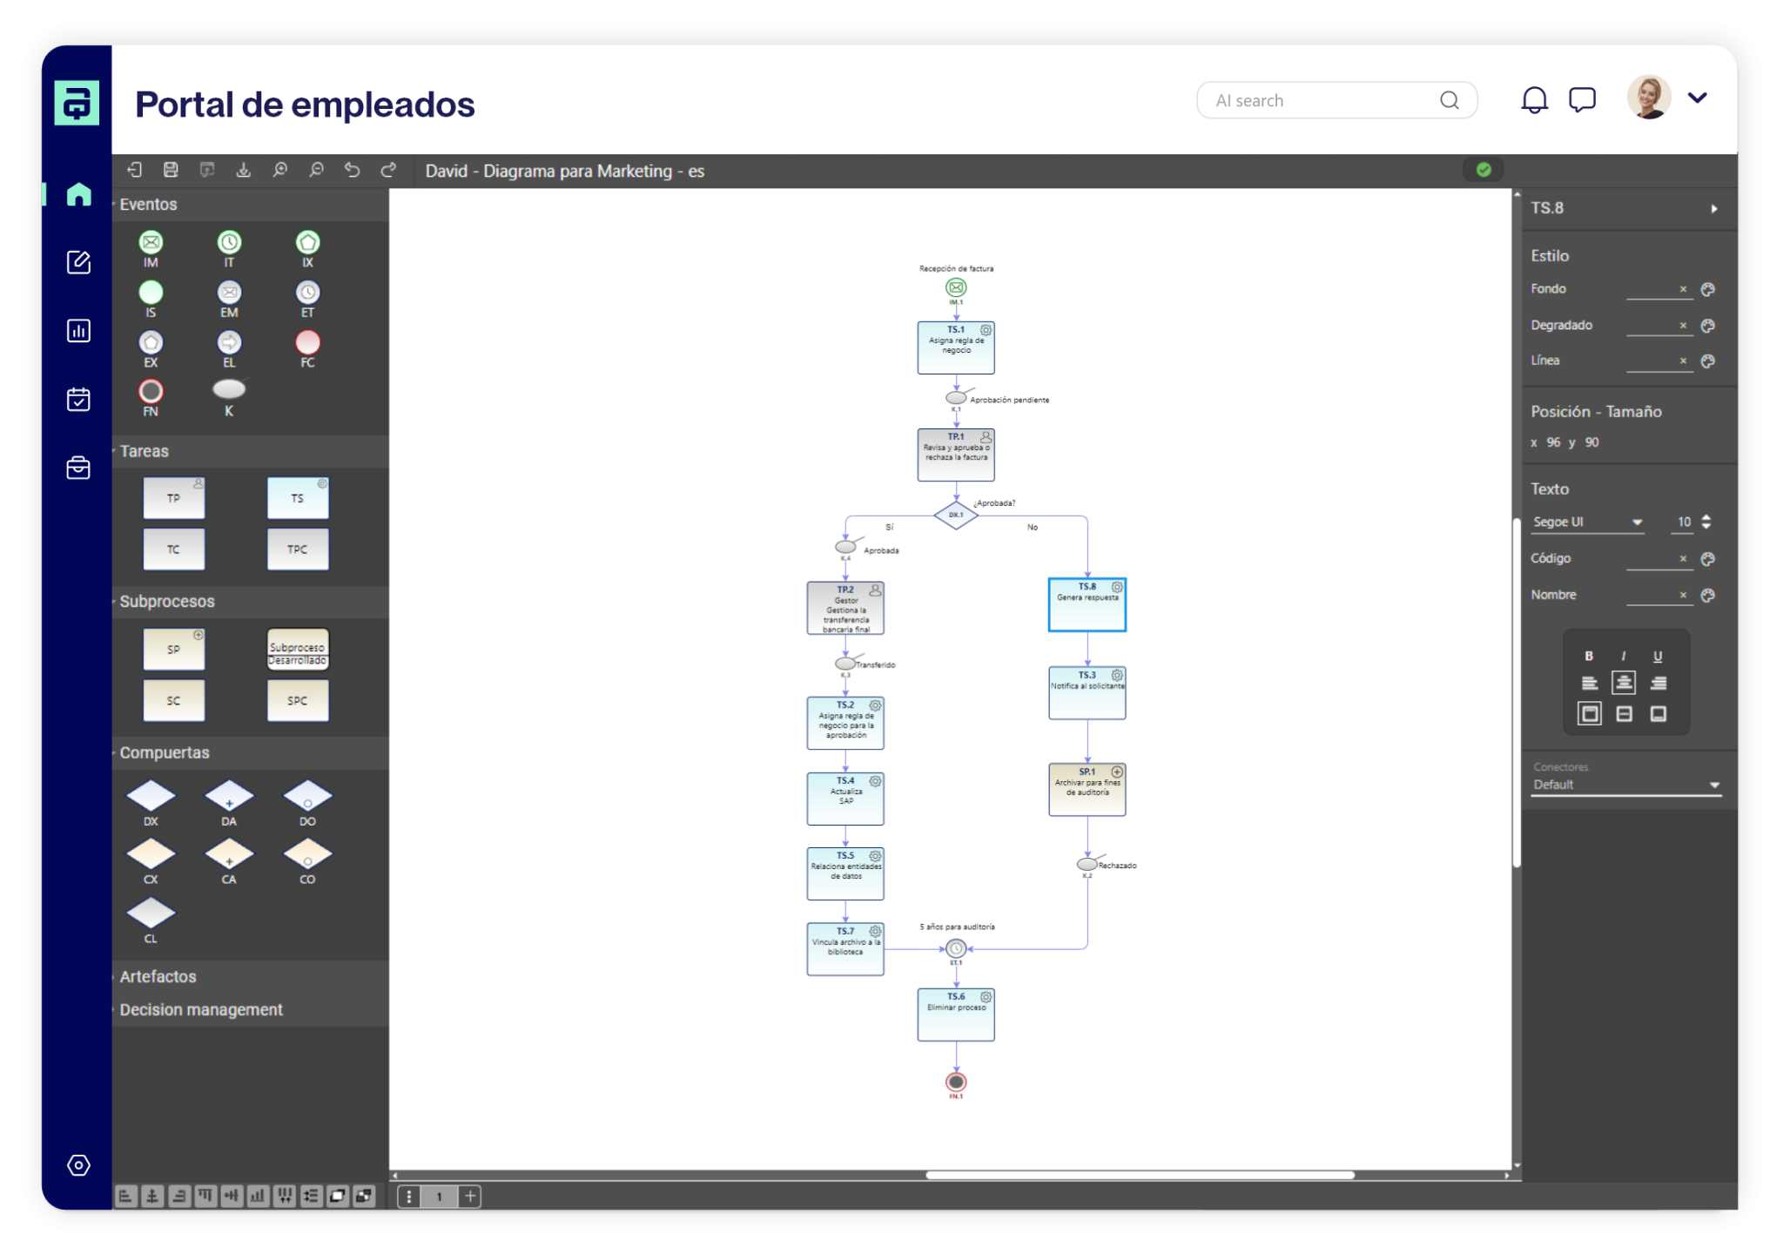Select the IM message event shape
The width and height of the screenshot is (1783, 1254).
click(151, 243)
